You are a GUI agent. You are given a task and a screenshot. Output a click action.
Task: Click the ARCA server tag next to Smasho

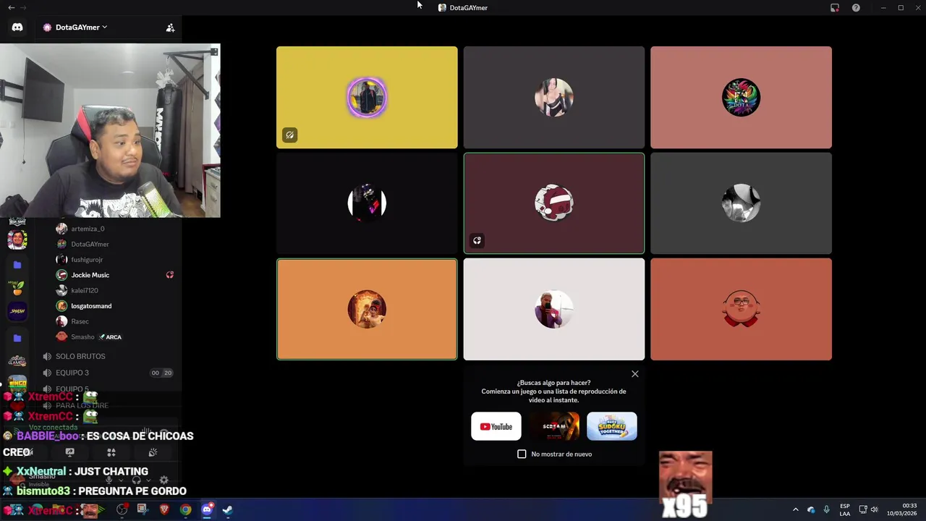(110, 337)
